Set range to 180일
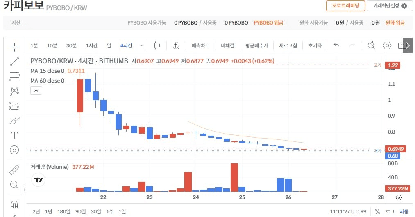This screenshot has height=217, width=415. (64, 211)
